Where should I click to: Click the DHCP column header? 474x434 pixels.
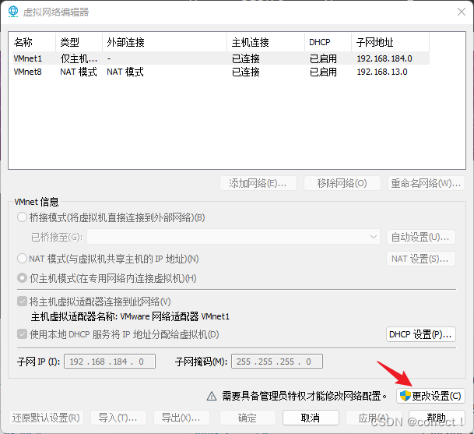tap(328, 42)
